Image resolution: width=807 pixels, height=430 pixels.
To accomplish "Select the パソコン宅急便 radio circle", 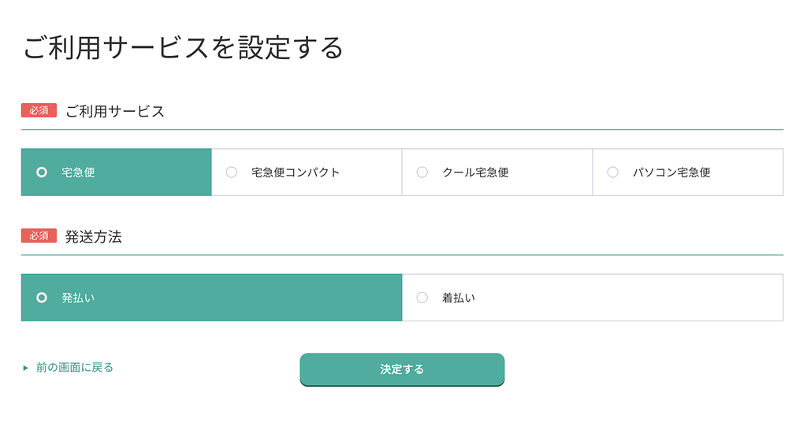I will (613, 172).
